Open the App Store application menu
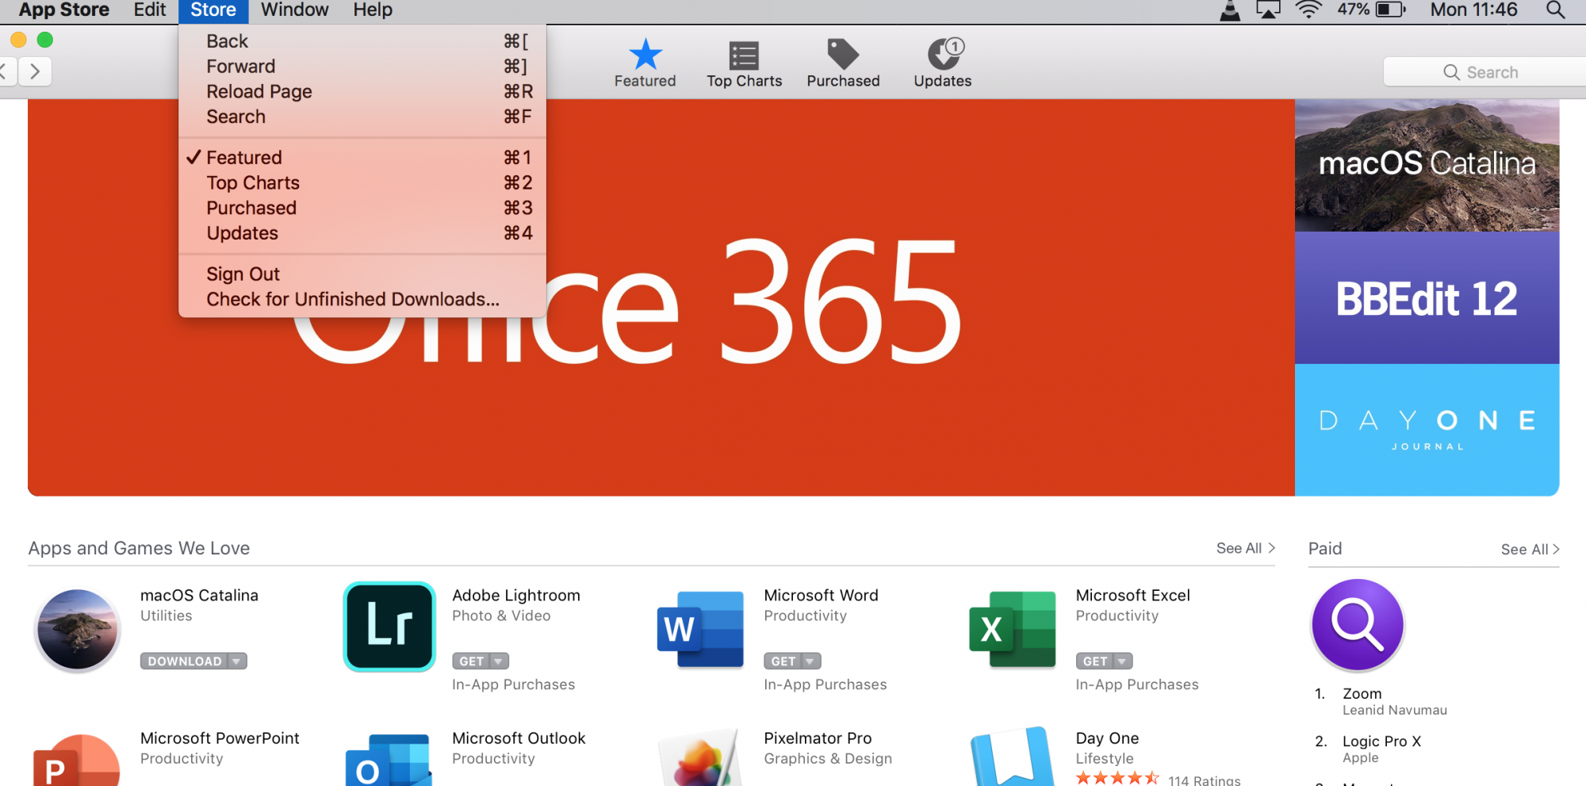 (64, 10)
